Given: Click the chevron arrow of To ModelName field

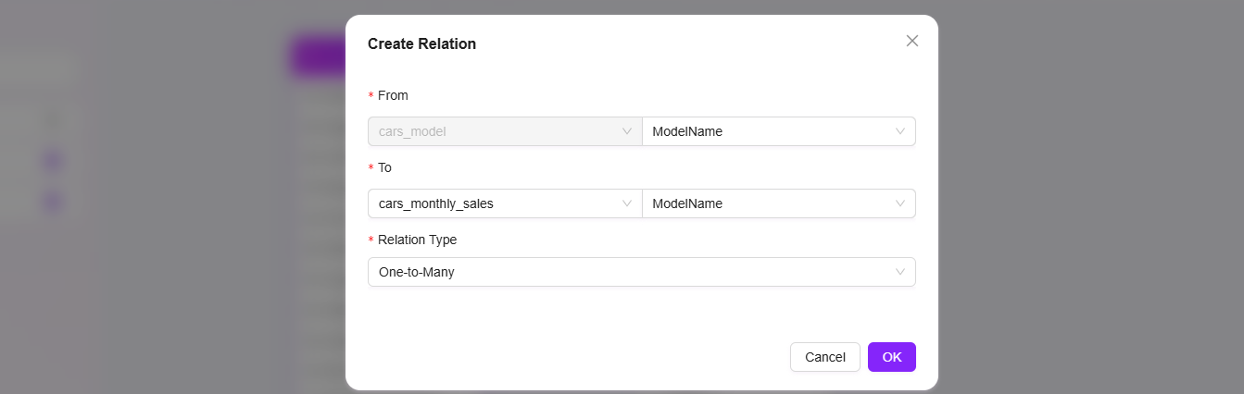Looking at the screenshot, I should 900,203.
